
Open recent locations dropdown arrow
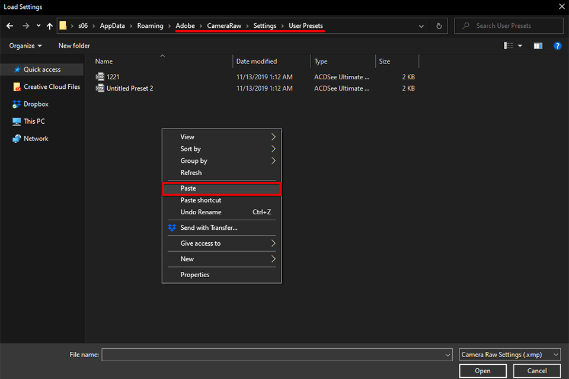39,25
